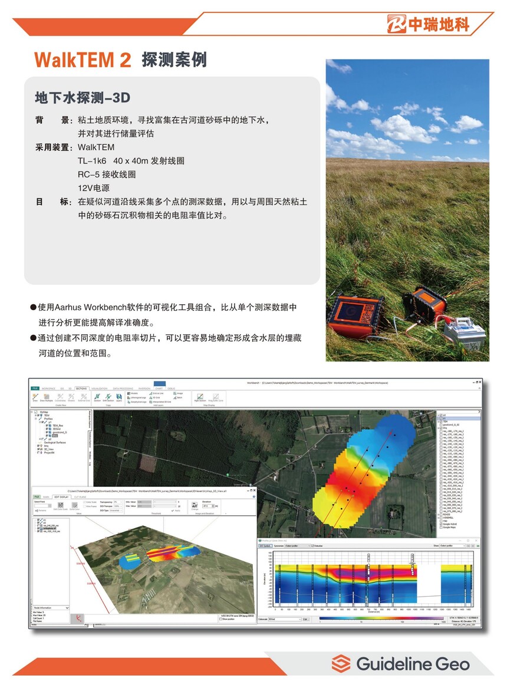Switch to the GIS ribbon tab

pyautogui.click(x=62, y=389)
